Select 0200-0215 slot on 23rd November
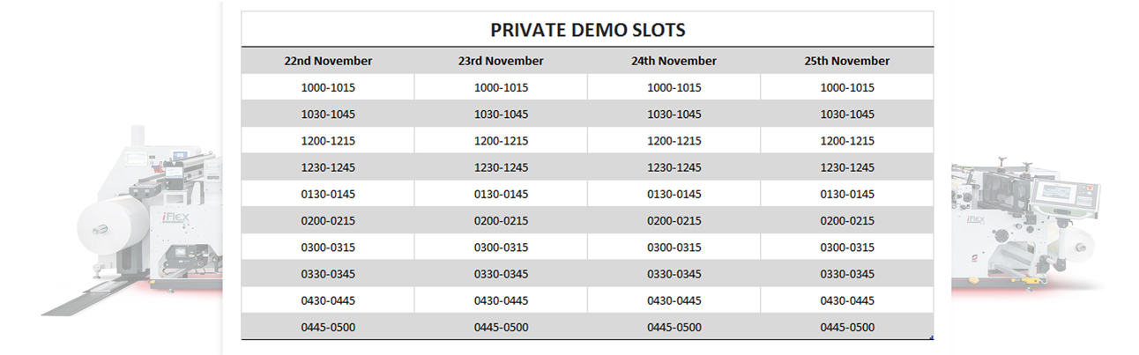 [501, 221]
